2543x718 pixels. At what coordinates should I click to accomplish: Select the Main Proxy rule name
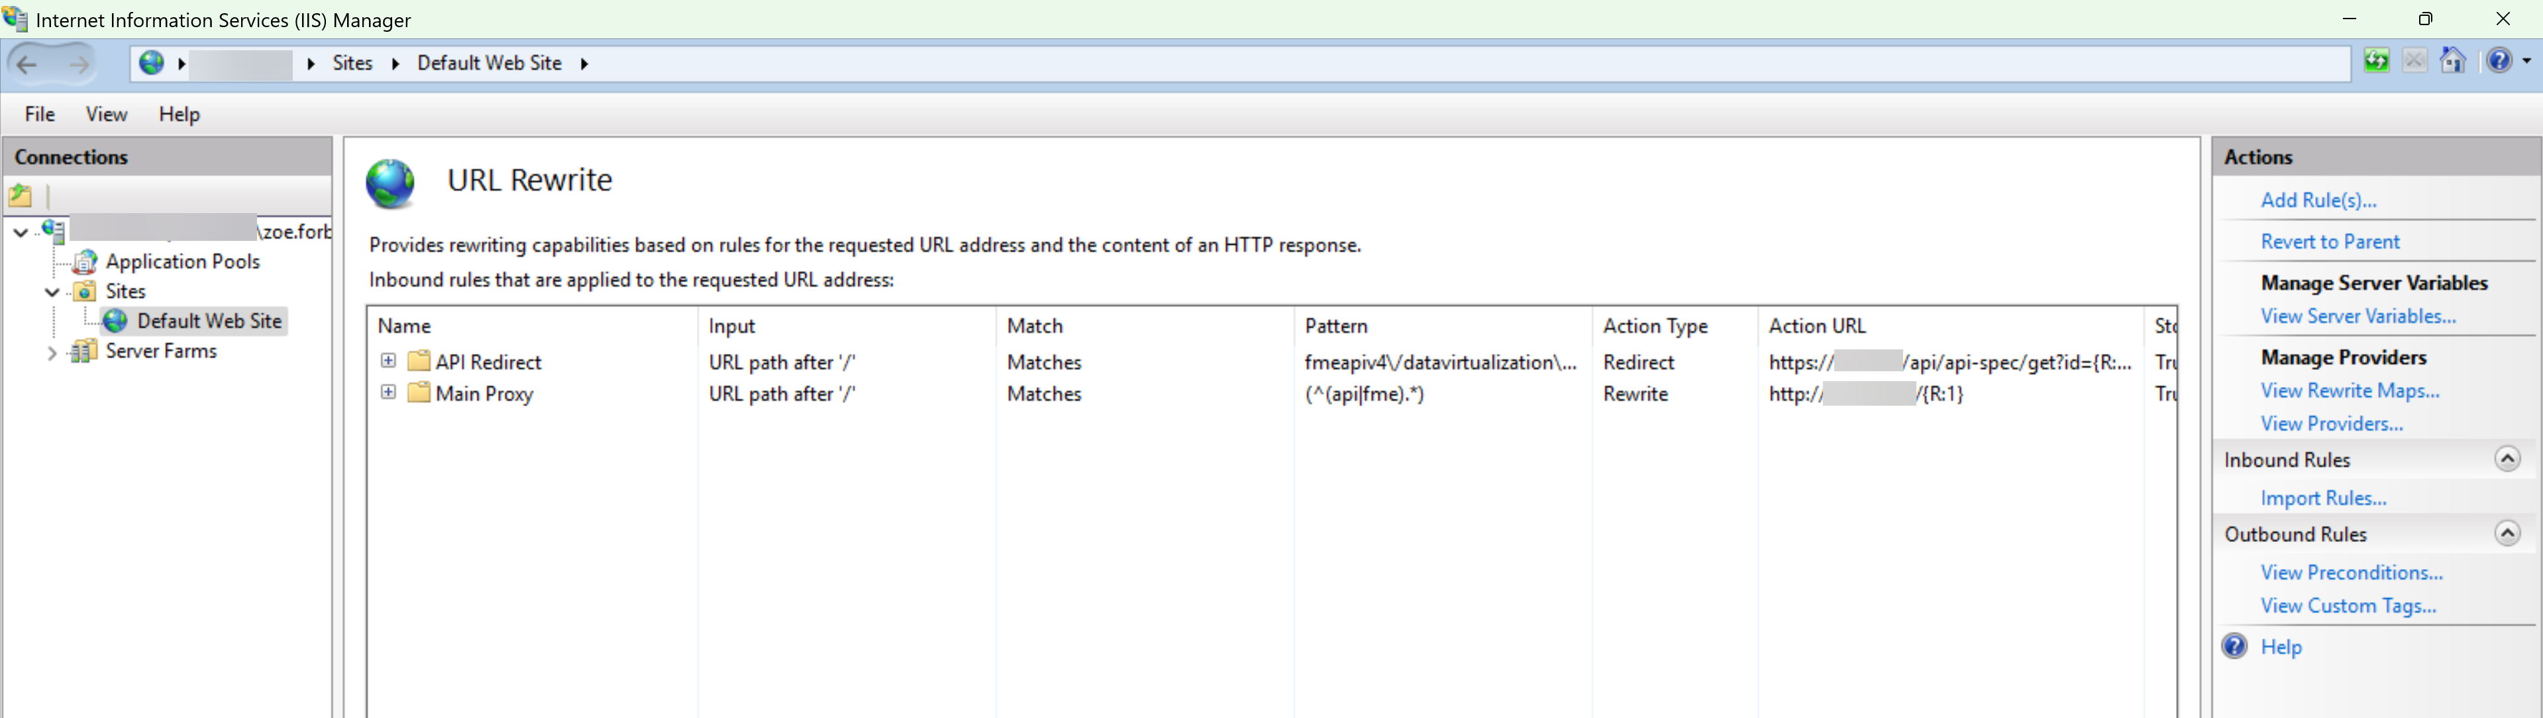click(x=484, y=394)
